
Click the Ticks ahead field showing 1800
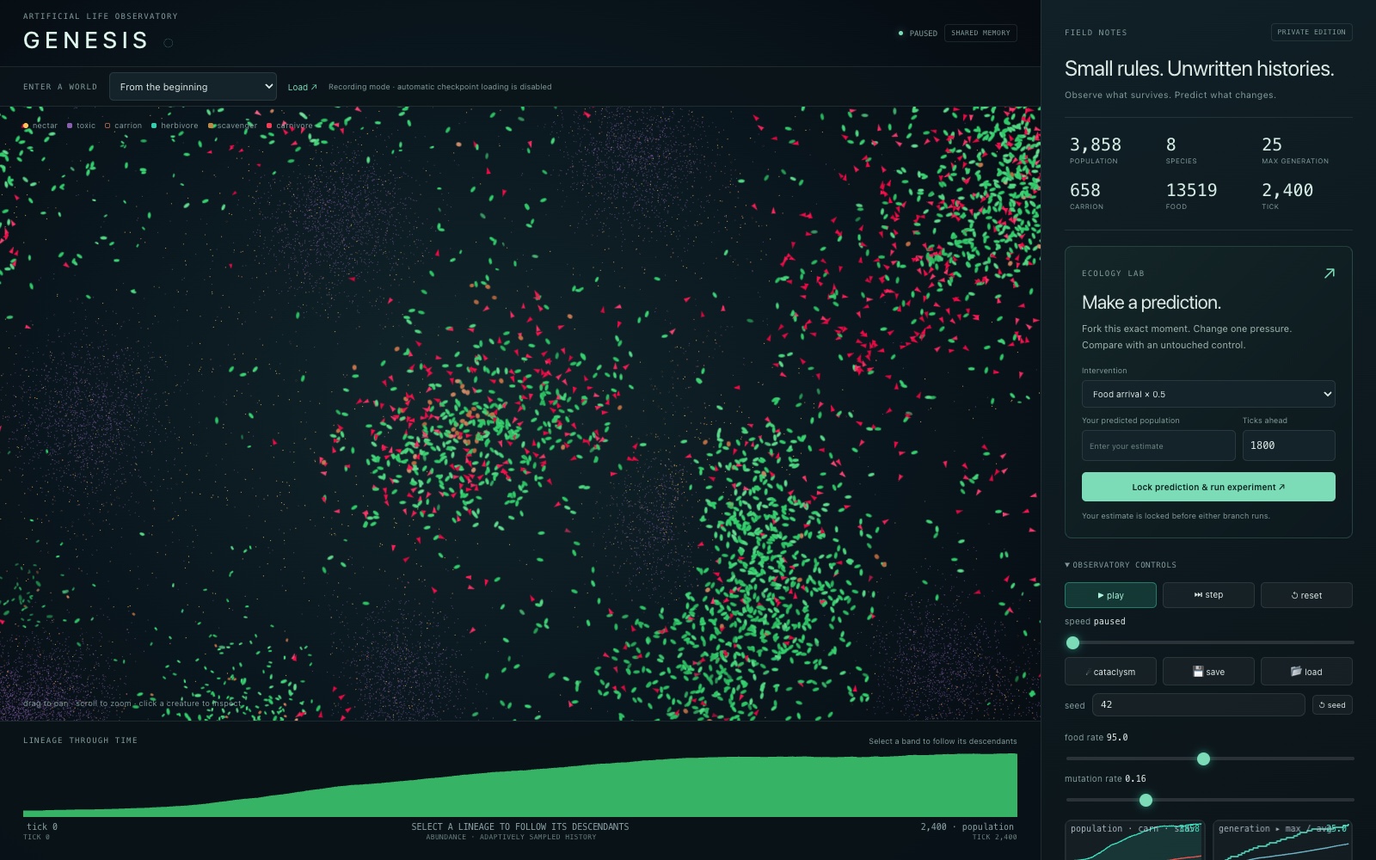point(1288,445)
